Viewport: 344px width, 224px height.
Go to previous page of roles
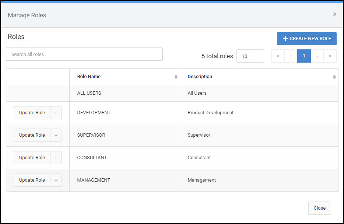point(291,56)
